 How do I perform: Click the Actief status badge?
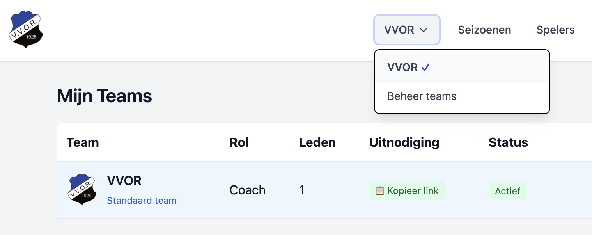[507, 191]
